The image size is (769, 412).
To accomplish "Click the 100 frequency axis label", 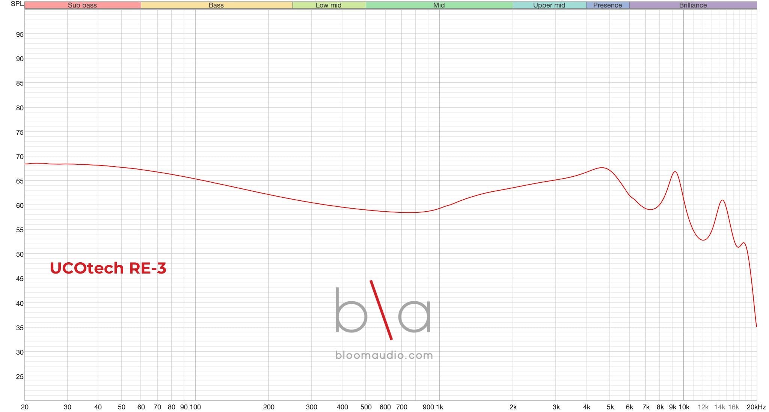I will tap(195, 407).
